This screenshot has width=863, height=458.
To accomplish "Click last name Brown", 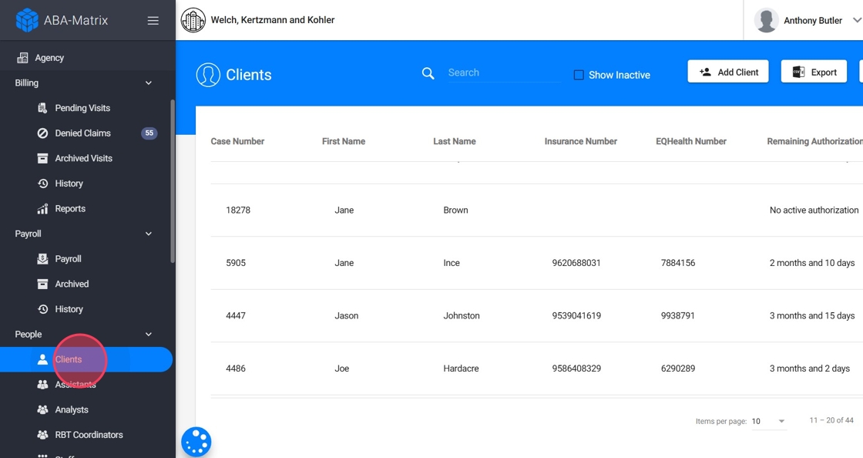I will [x=455, y=210].
